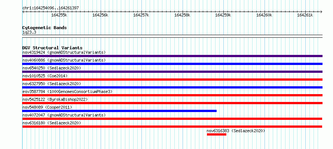Select the nsv5425122 red variant bar
The width and height of the screenshot is (333, 149).
point(172,103)
